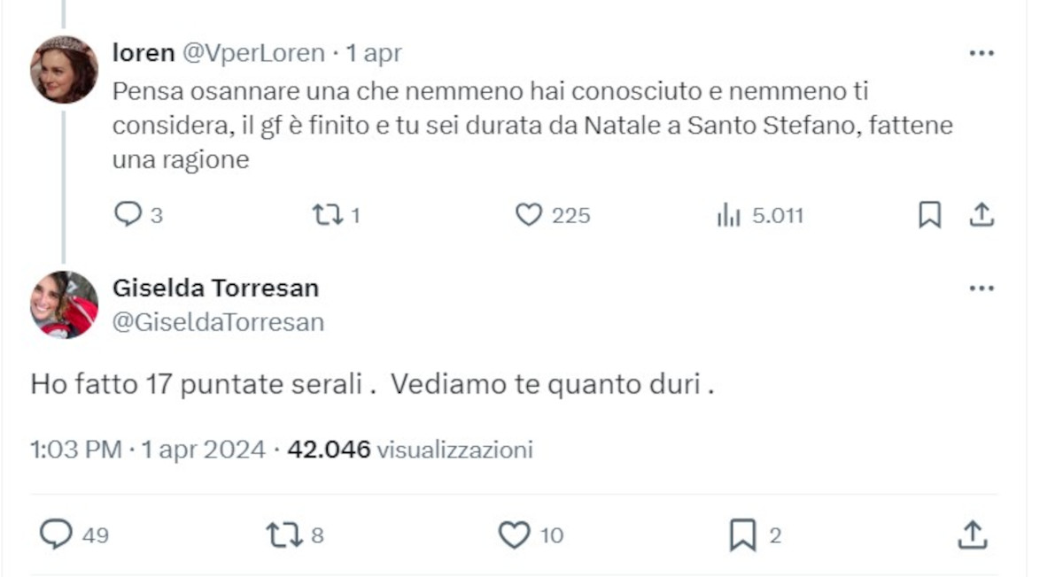Bookmark Giselda Torresan's tweet

pos(741,535)
